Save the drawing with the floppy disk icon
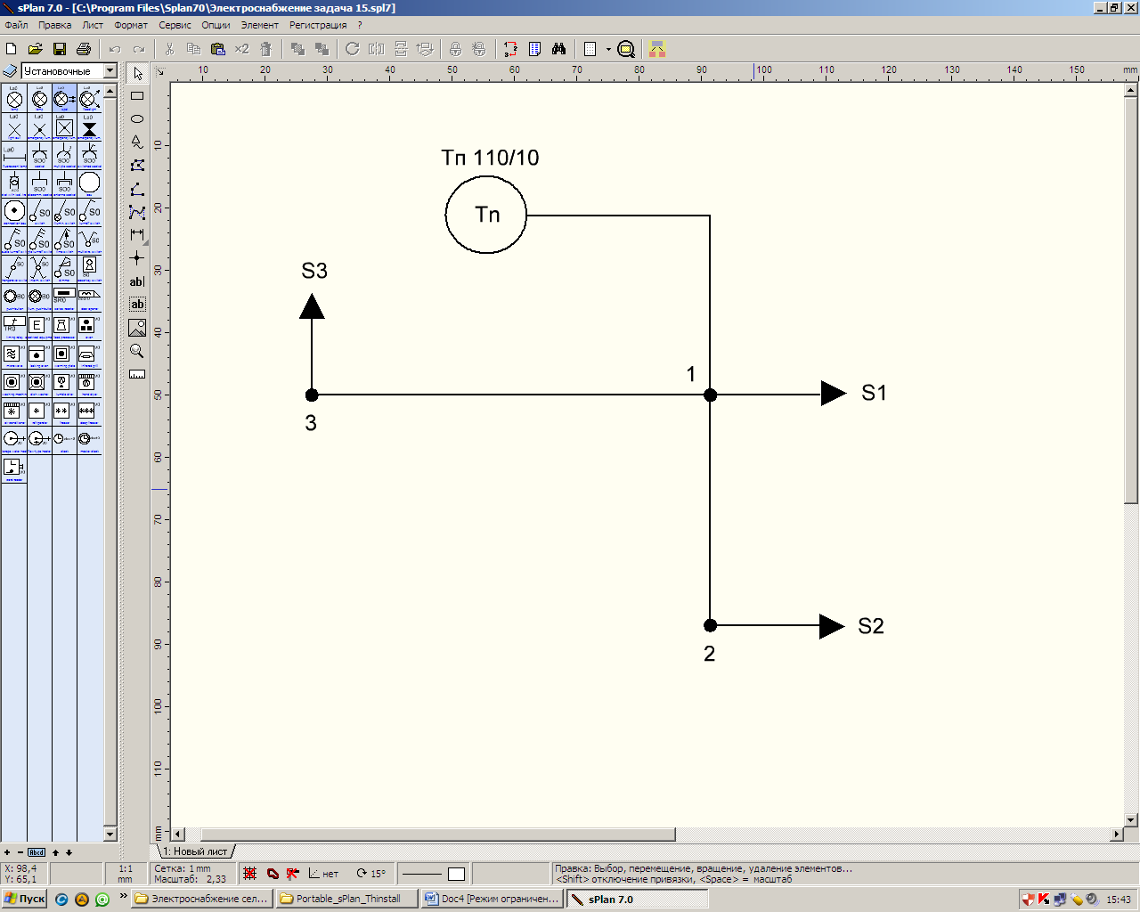Viewport: 1140px width, 912px height. 60,49
